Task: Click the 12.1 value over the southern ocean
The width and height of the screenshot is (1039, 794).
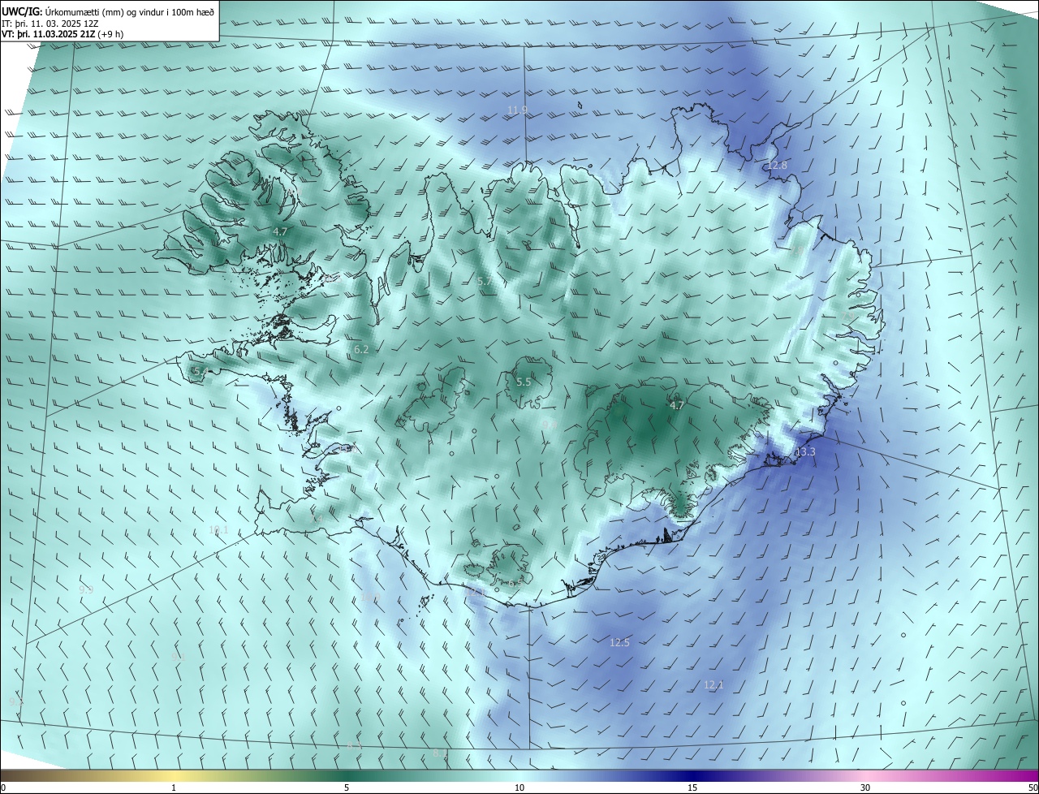Action: (714, 685)
